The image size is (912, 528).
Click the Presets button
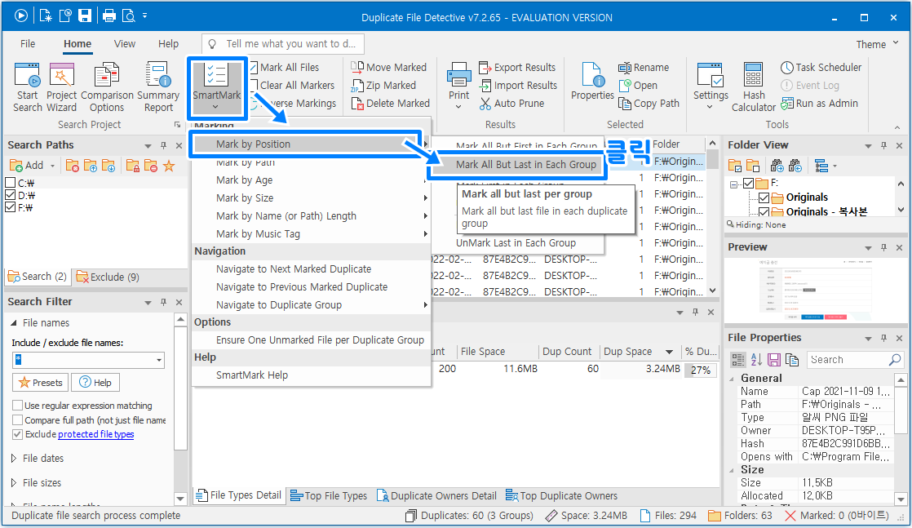click(41, 383)
